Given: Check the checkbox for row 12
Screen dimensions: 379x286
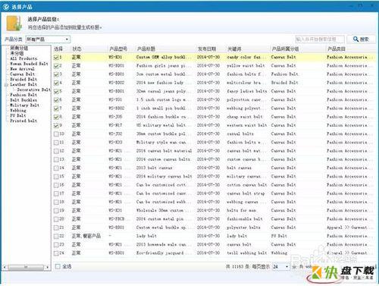Looking at the screenshot, I should coord(56,151).
